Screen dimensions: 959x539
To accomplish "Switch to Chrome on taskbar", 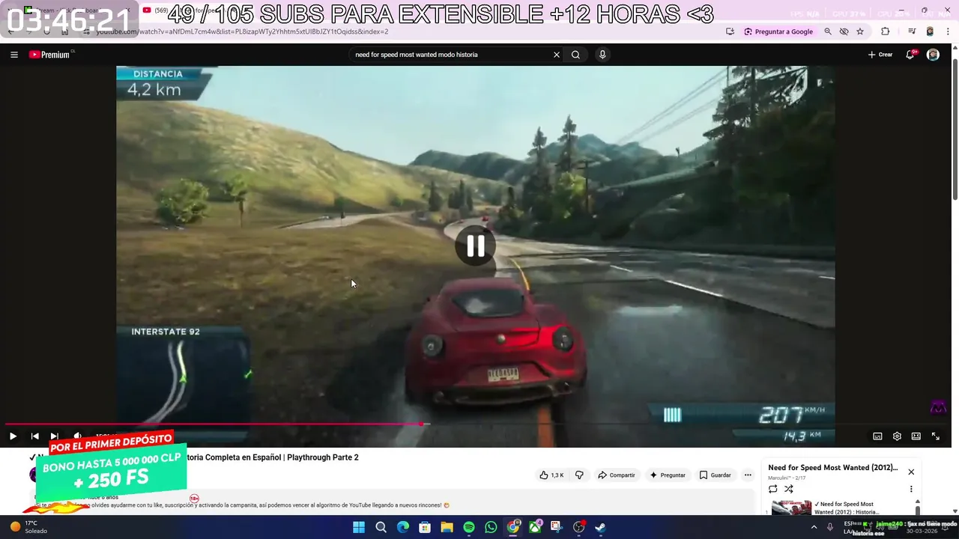I will tap(513, 527).
